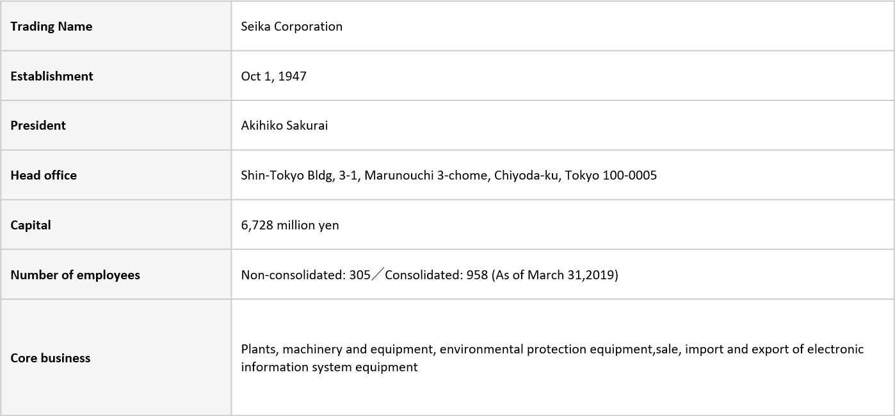Select the Oct 1, 1947 date value
Image resolution: width=895 pixels, height=416 pixels.
coord(274,76)
